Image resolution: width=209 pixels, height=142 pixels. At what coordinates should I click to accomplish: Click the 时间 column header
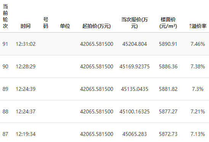(26, 26)
